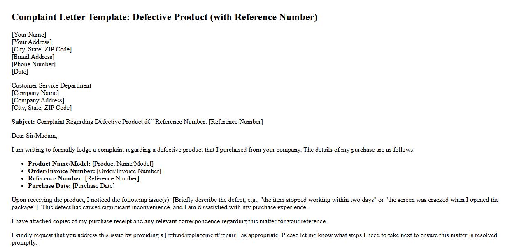Click the Customer Service Department line

(51, 85)
